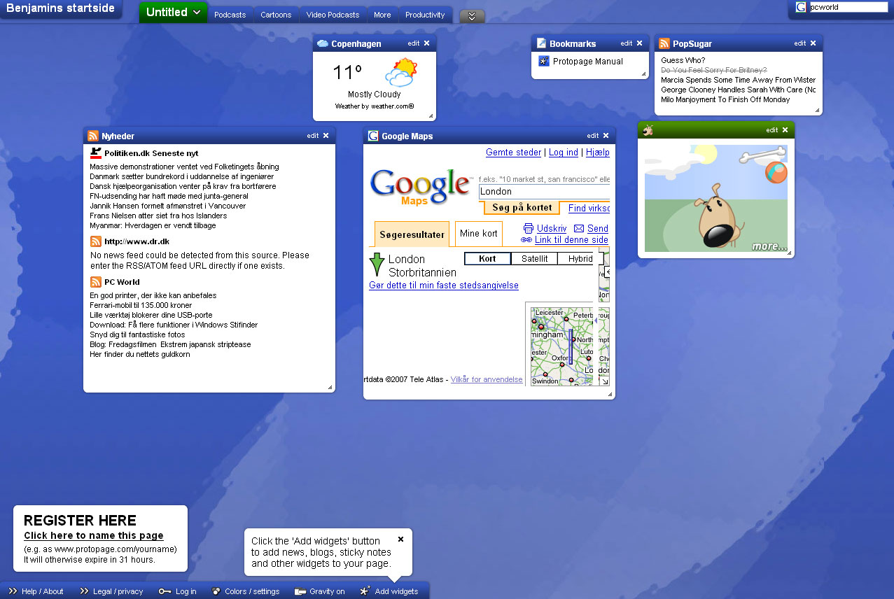Click the Politiken.dk feed icon
Screen dimensions: 894x599
pyautogui.click(x=96, y=153)
